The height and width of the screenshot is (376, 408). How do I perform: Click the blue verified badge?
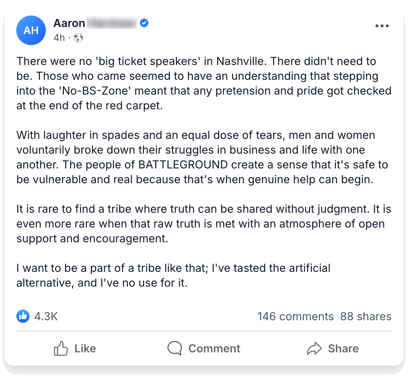pos(144,23)
